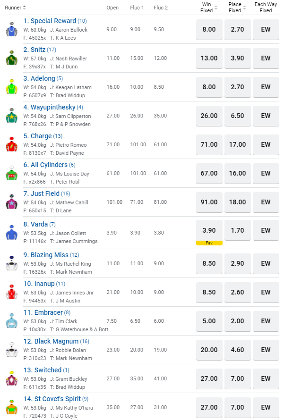Choose the EW button for Black Magnum
This screenshot has width=284, height=420.
(266, 350)
